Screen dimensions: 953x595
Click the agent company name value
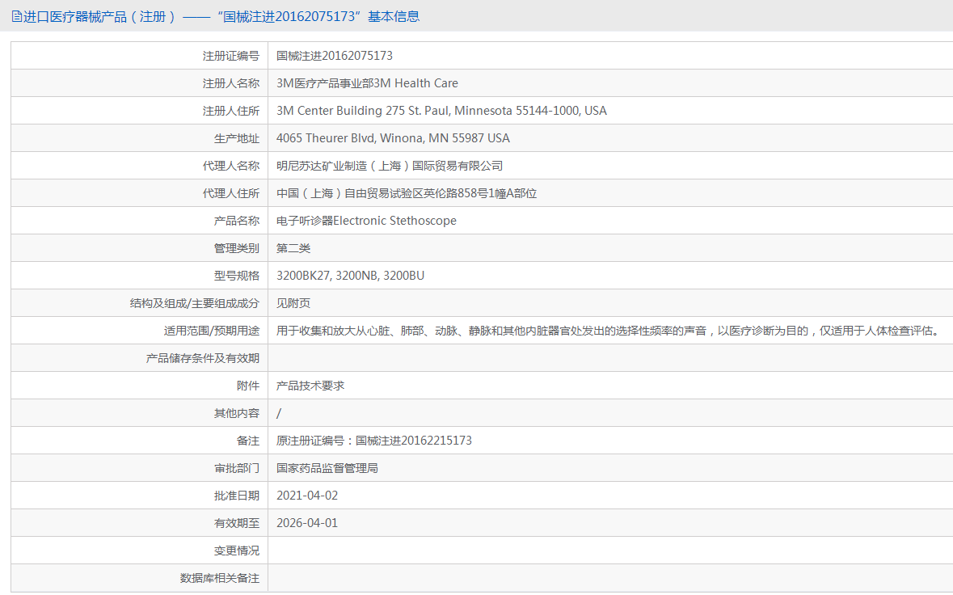[389, 166]
